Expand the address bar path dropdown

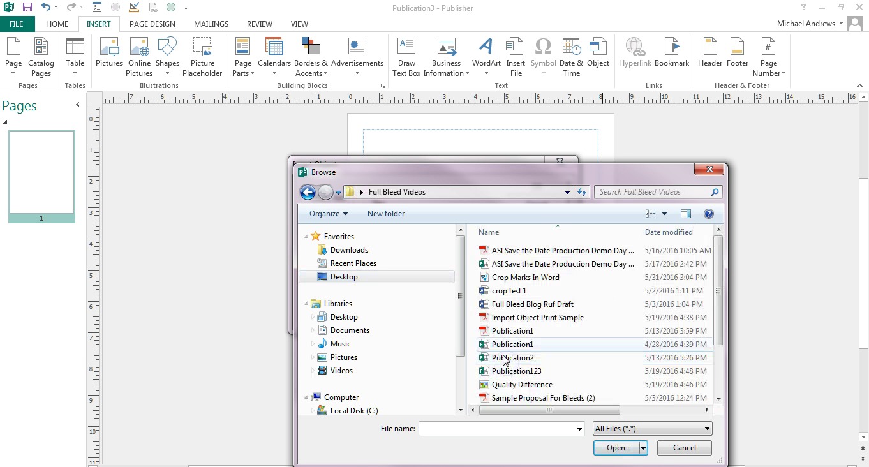[x=567, y=192]
